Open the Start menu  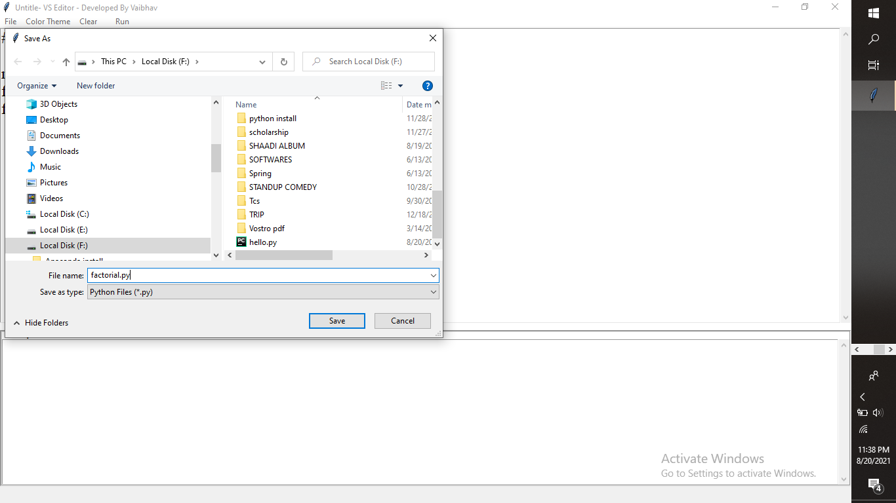pyautogui.click(x=873, y=12)
